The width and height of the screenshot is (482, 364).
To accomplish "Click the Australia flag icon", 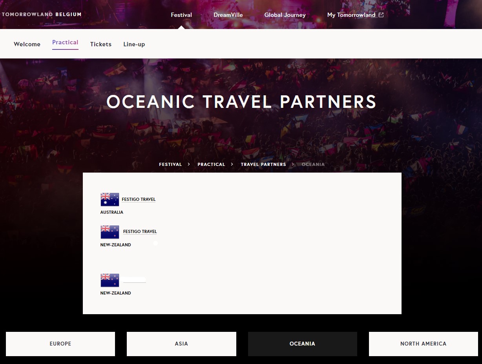I will click(110, 199).
